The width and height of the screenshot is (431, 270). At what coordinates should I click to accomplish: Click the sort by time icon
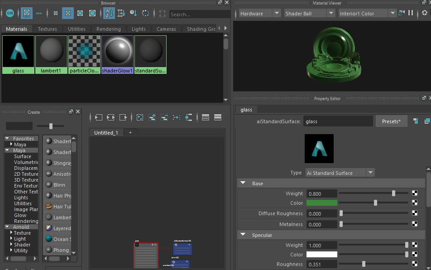tap(133, 13)
